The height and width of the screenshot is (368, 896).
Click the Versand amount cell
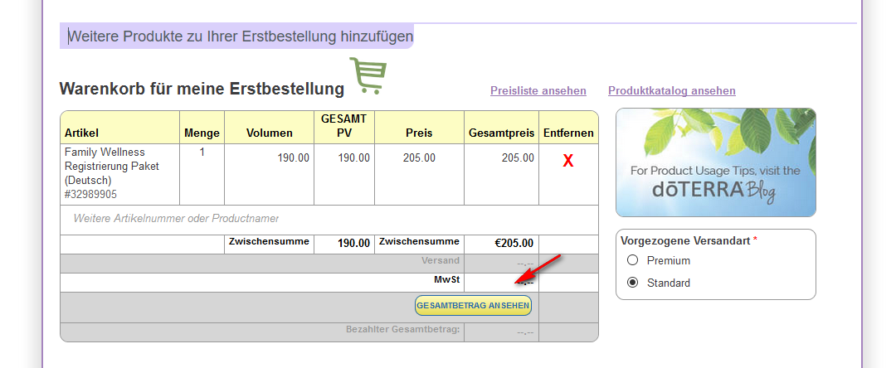tap(501, 264)
